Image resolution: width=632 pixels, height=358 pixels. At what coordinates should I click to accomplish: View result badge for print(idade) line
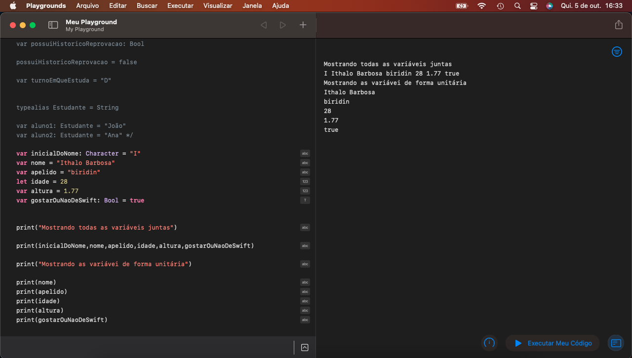pyautogui.click(x=305, y=301)
